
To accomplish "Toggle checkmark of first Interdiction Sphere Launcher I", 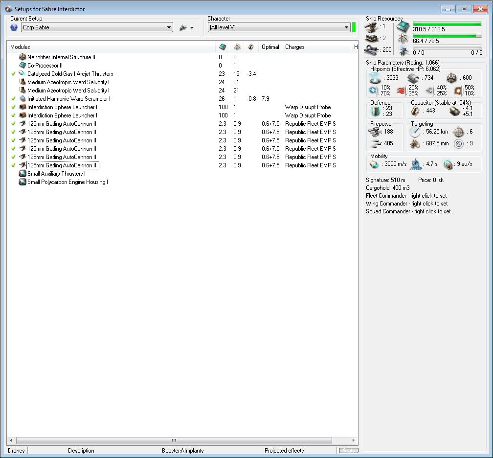I will [13, 107].
